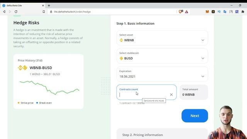The width and height of the screenshot is (247, 139).
Task: Click the Strike price legend item
Action: (x=25, y=103)
